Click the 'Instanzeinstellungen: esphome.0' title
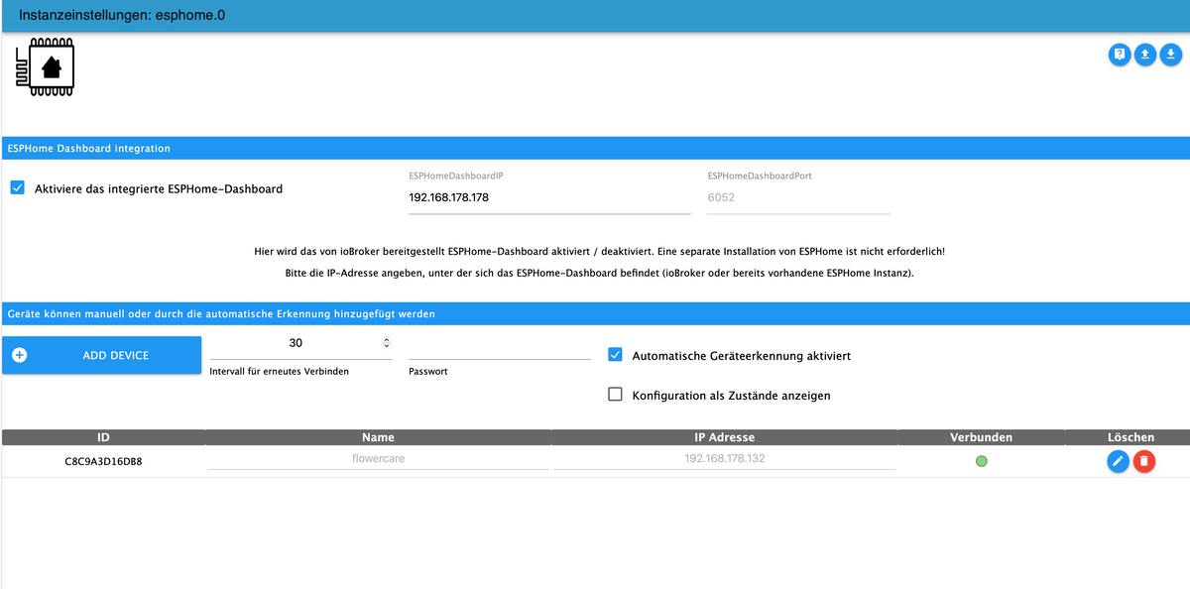The width and height of the screenshot is (1190, 589). (x=123, y=16)
